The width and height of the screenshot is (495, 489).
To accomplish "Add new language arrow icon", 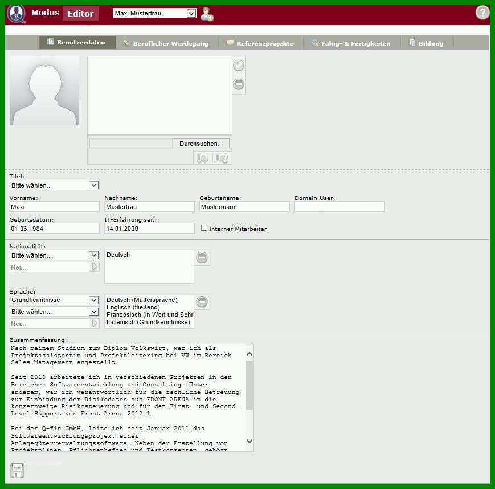I will click(x=95, y=324).
